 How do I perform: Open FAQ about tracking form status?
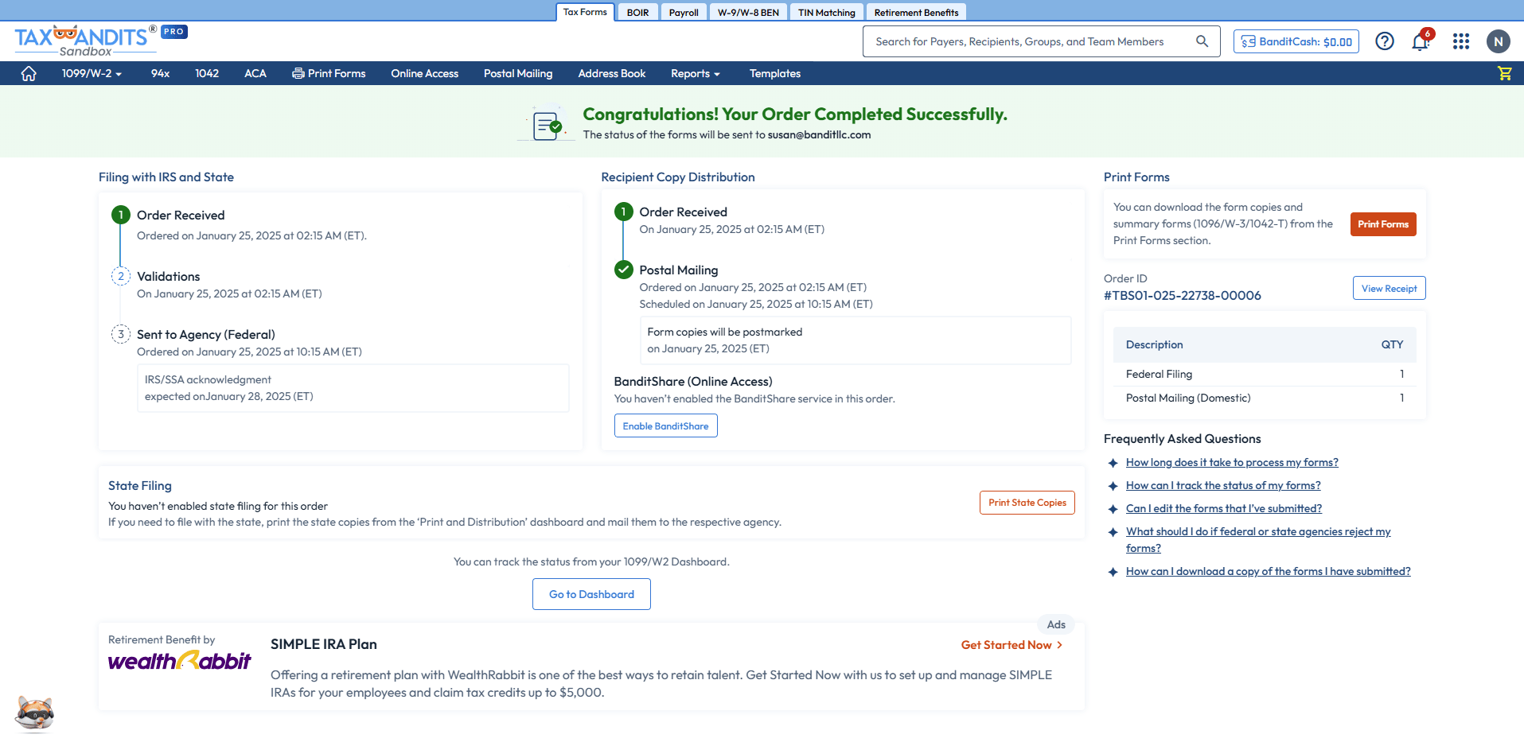tap(1223, 485)
